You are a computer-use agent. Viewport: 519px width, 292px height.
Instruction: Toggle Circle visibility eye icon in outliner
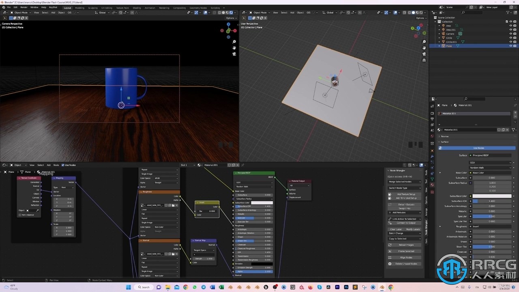coord(510,38)
